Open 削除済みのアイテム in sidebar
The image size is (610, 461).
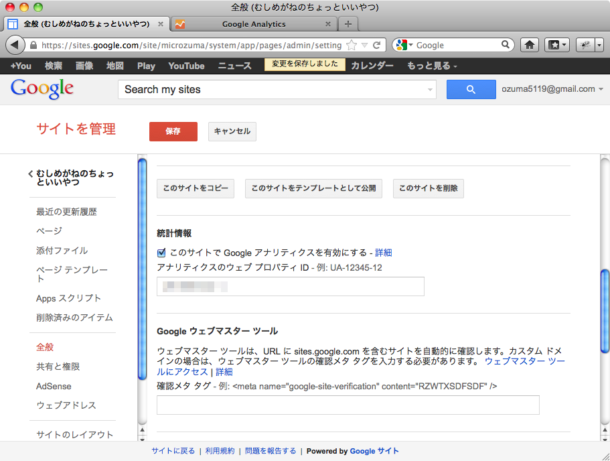point(74,318)
